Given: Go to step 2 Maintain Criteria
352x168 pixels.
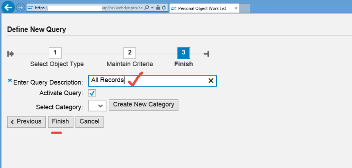Looking at the screenshot, I should click(x=129, y=53).
